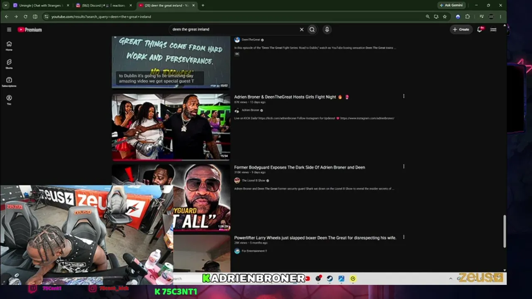Open The Lionel B Show channel name
The image size is (532, 299).
click(x=254, y=181)
